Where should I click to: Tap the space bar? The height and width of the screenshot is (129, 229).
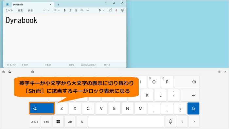[126, 122]
